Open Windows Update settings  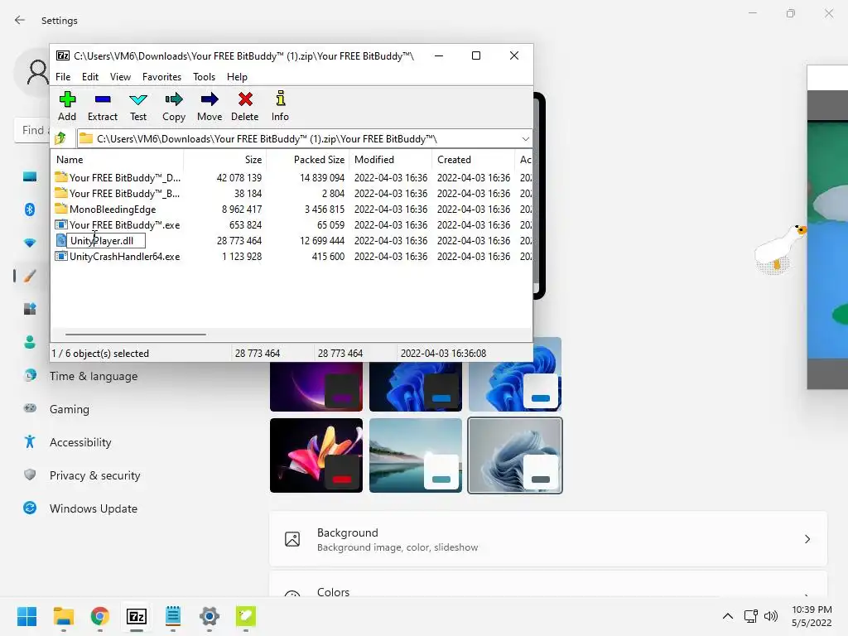pyautogui.click(x=93, y=508)
